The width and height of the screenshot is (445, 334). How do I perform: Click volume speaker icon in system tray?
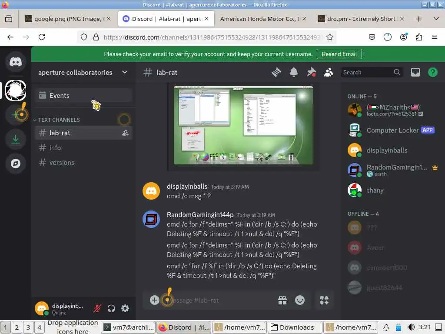(411, 327)
